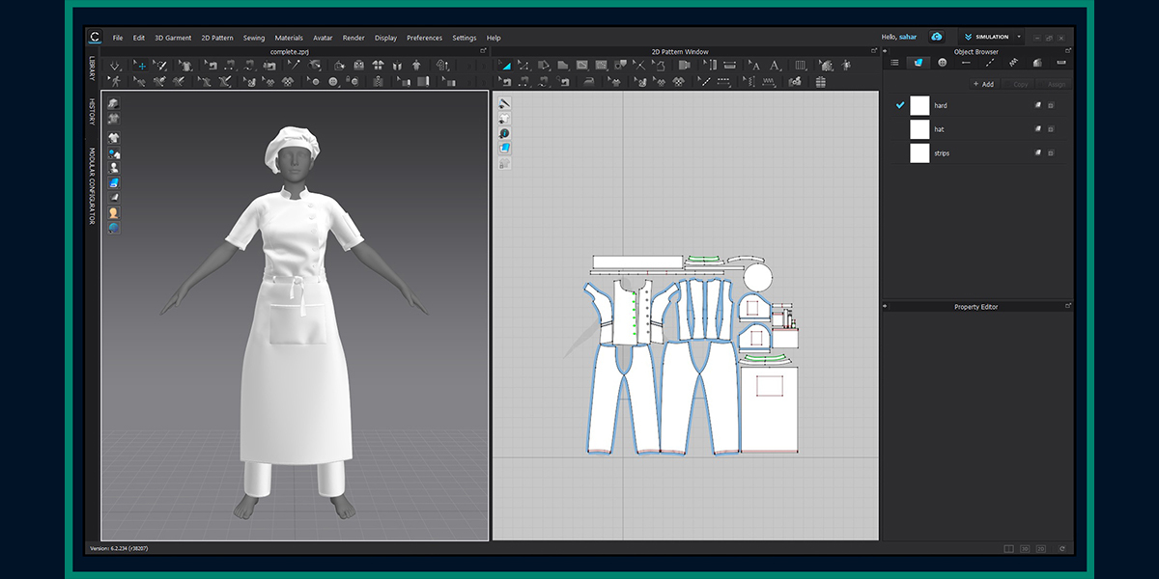Toggle the blue texture surface display icon
The width and height of the screenshot is (1159, 579).
[x=113, y=182]
